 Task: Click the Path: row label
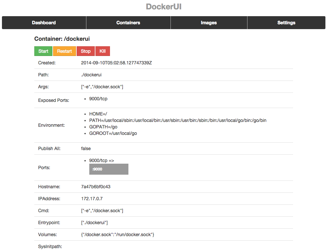coord(43,75)
